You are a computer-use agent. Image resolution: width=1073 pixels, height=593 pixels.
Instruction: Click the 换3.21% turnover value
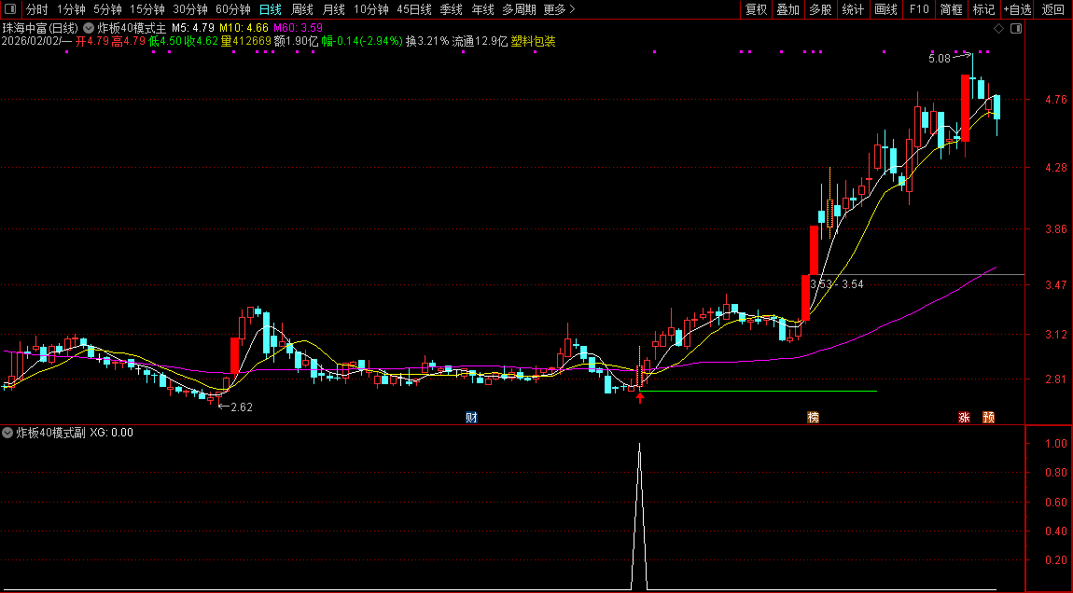click(427, 41)
